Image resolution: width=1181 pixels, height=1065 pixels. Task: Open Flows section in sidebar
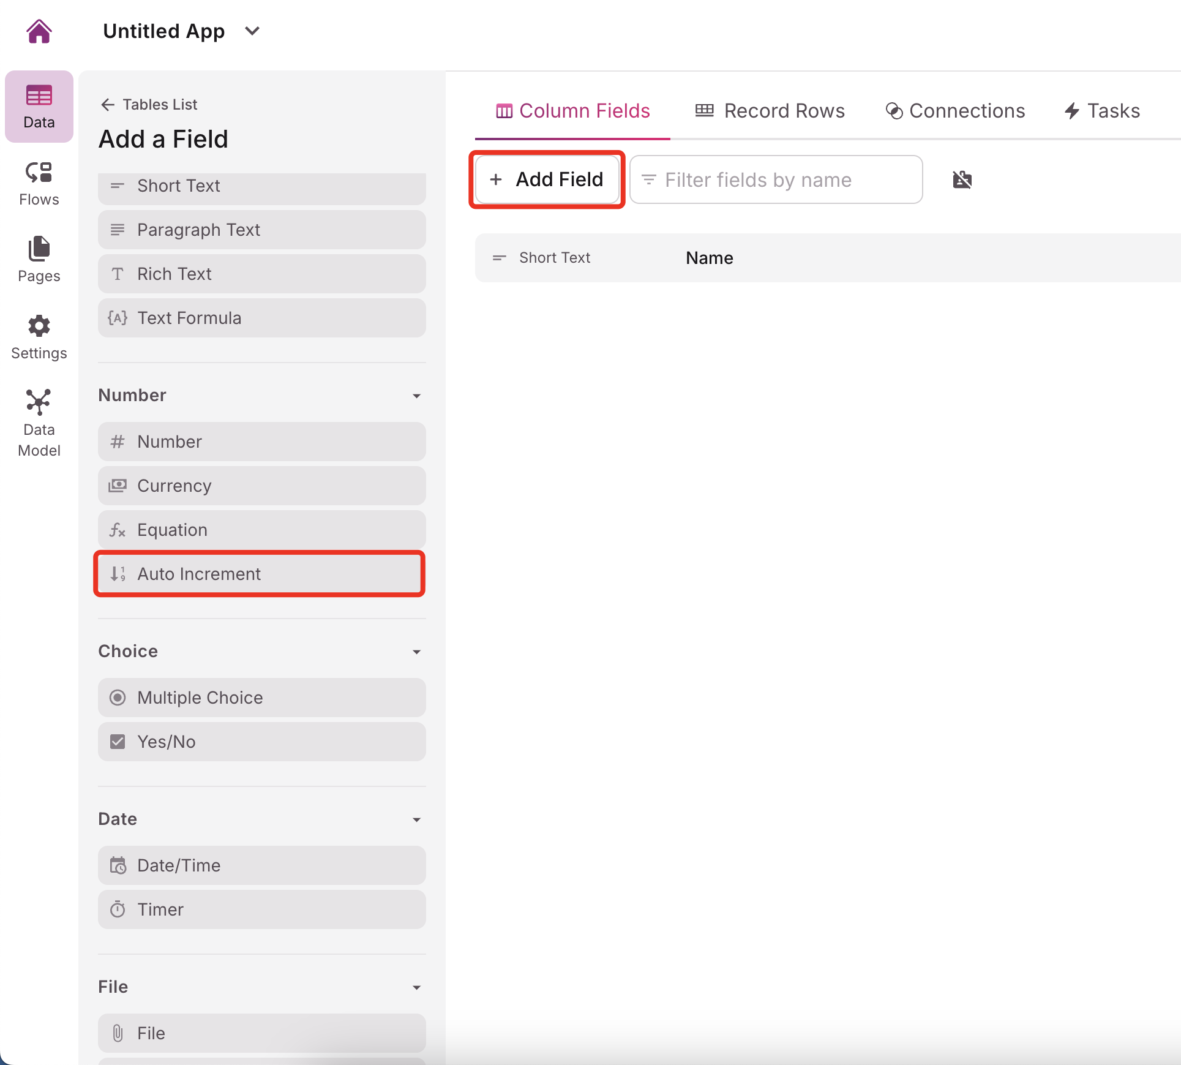coord(39,184)
